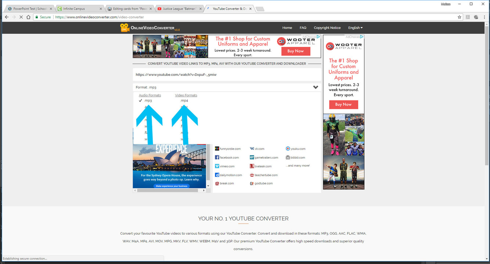Click the bilibili.com site icon
490x264 pixels.
[288, 157]
